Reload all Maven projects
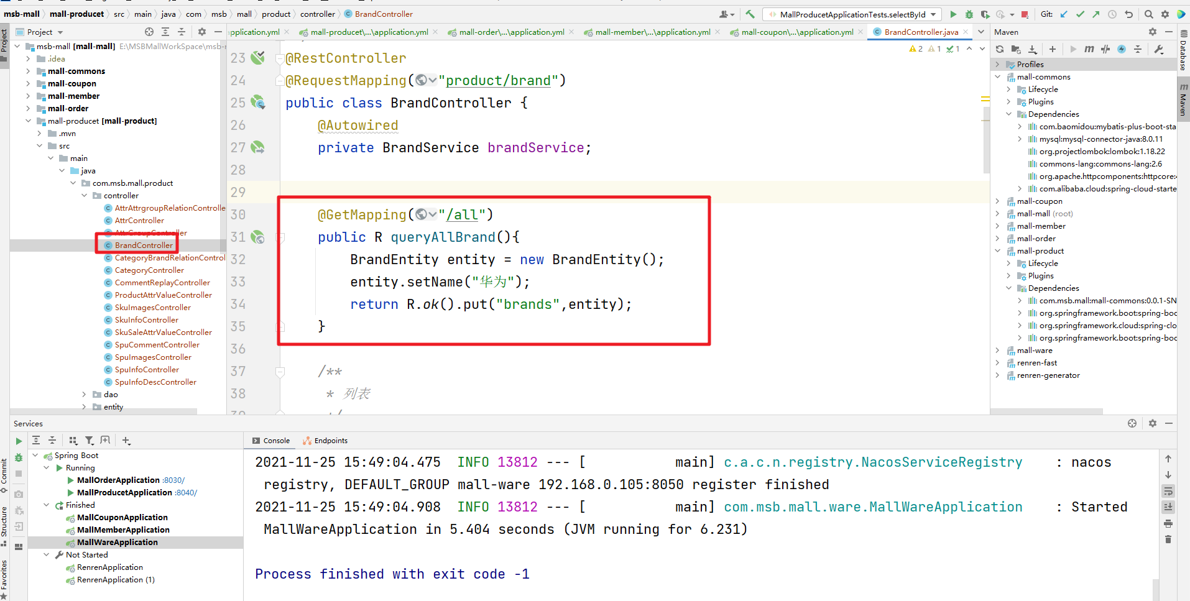This screenshot has width=1190, height=601. pyautogui.click(x=1000, y=49)
